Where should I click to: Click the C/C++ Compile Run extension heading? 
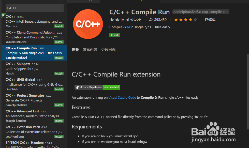pos(116,74)
